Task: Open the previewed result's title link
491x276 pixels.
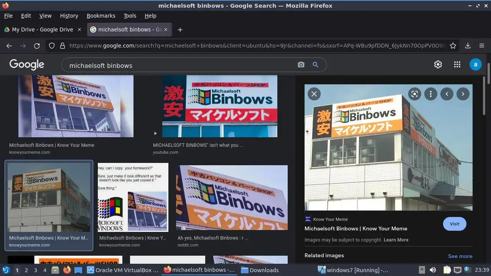Action: pyautogui.click(x=356, y=228)
